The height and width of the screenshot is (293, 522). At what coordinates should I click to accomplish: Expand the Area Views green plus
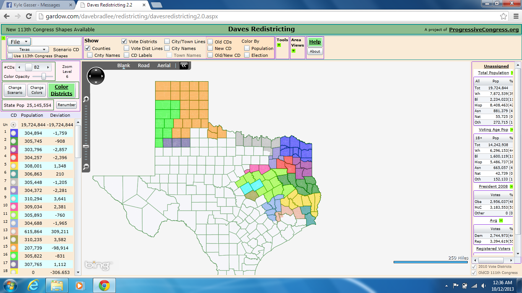tap(293, 50)
